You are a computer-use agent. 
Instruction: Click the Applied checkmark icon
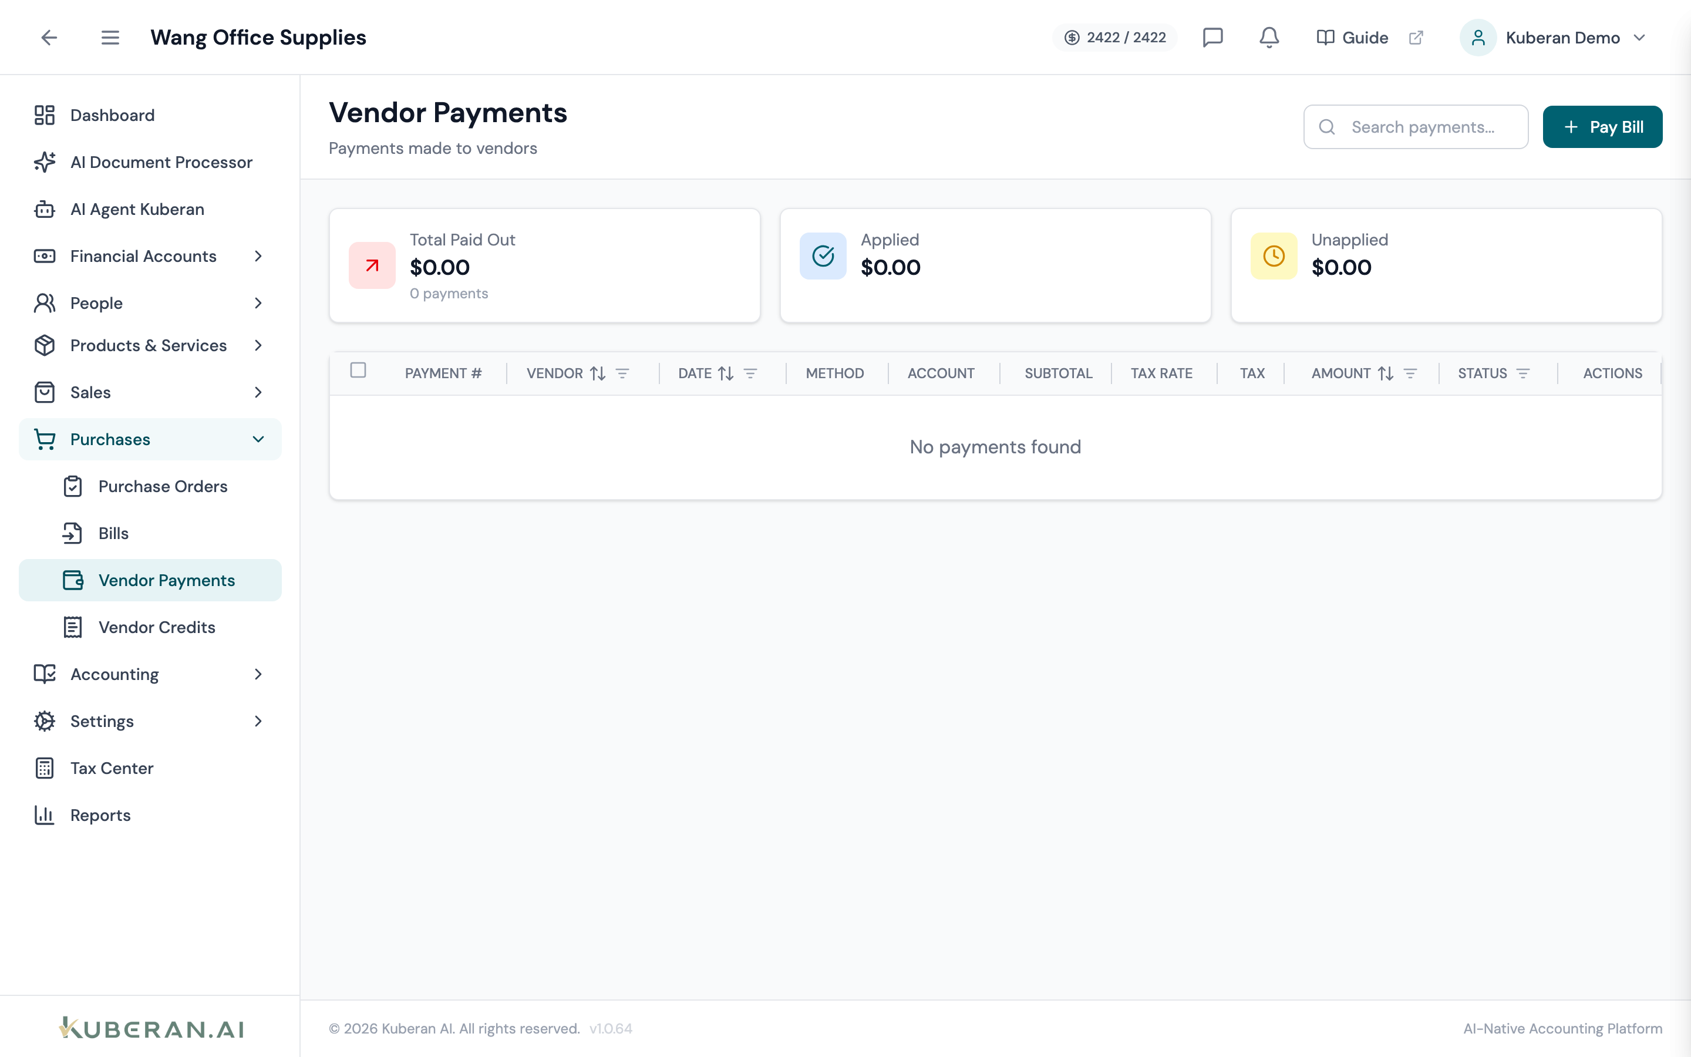823,256
